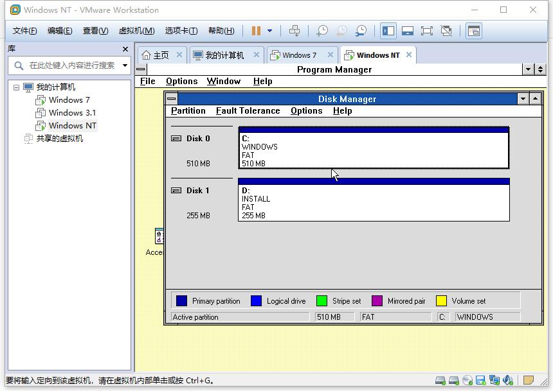Click Program Manager maximize/restore arrows button
Image resolution: width=553 pixels, height=391 pixels.
click(x=540, y=69)
